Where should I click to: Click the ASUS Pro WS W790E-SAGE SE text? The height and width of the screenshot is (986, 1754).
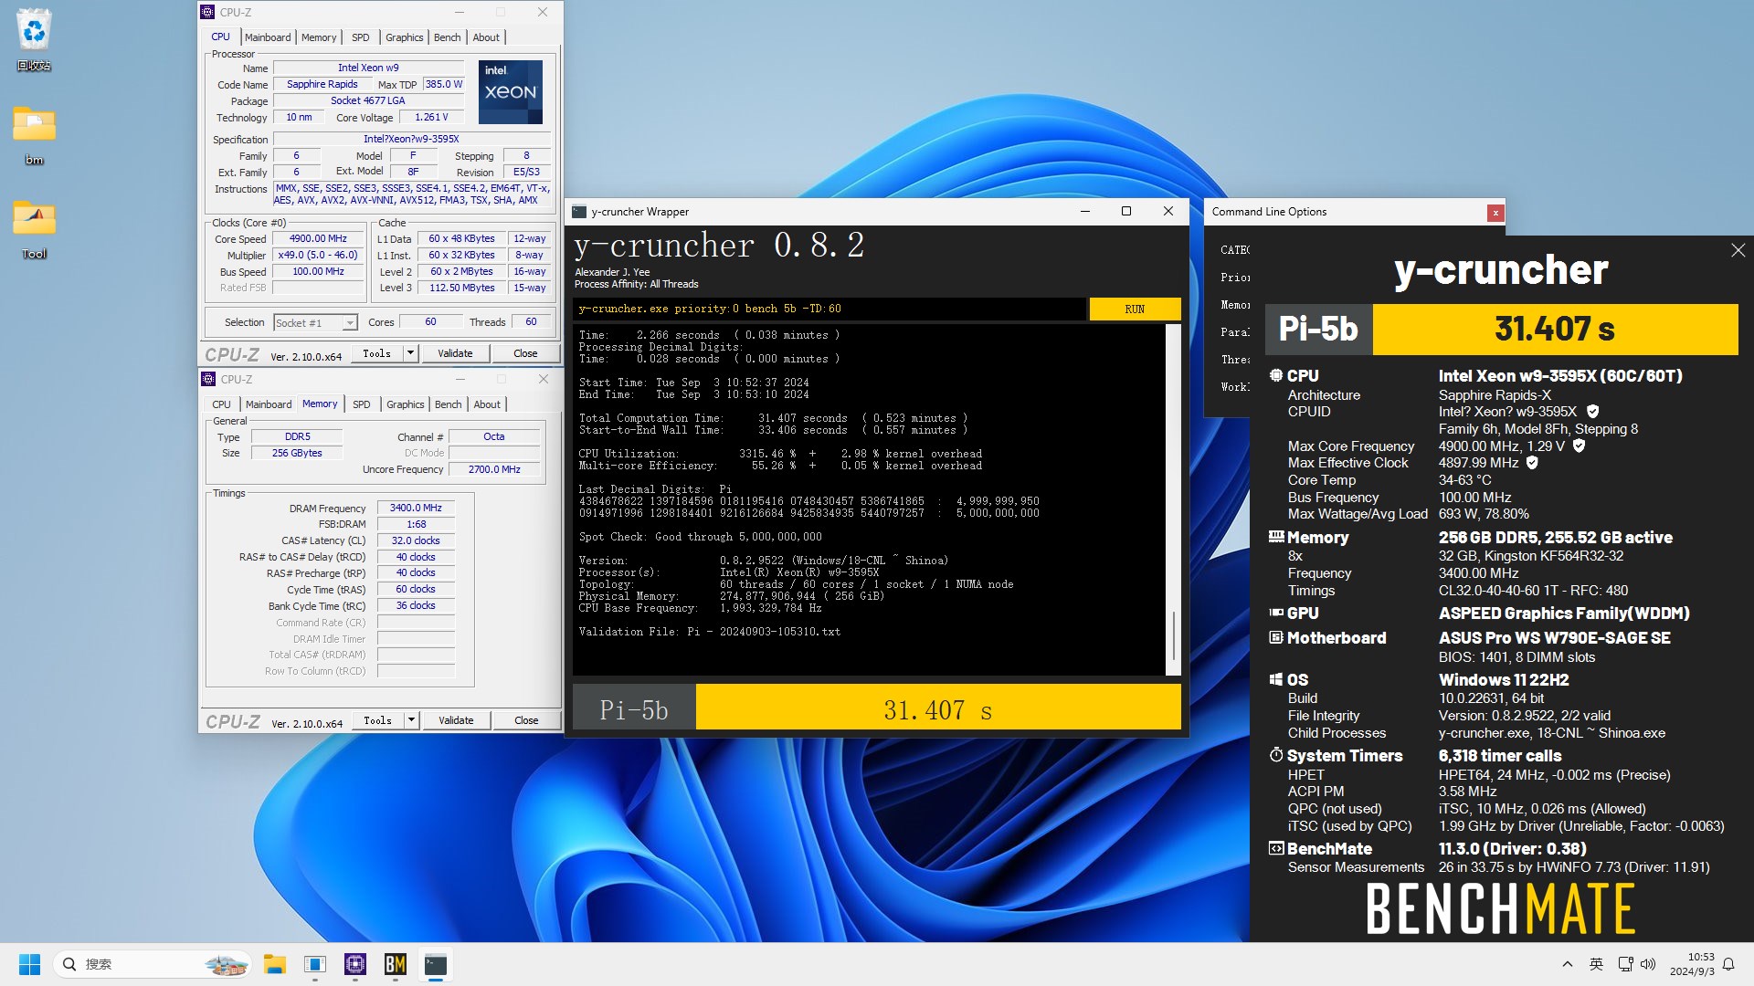pos(1554,638)
